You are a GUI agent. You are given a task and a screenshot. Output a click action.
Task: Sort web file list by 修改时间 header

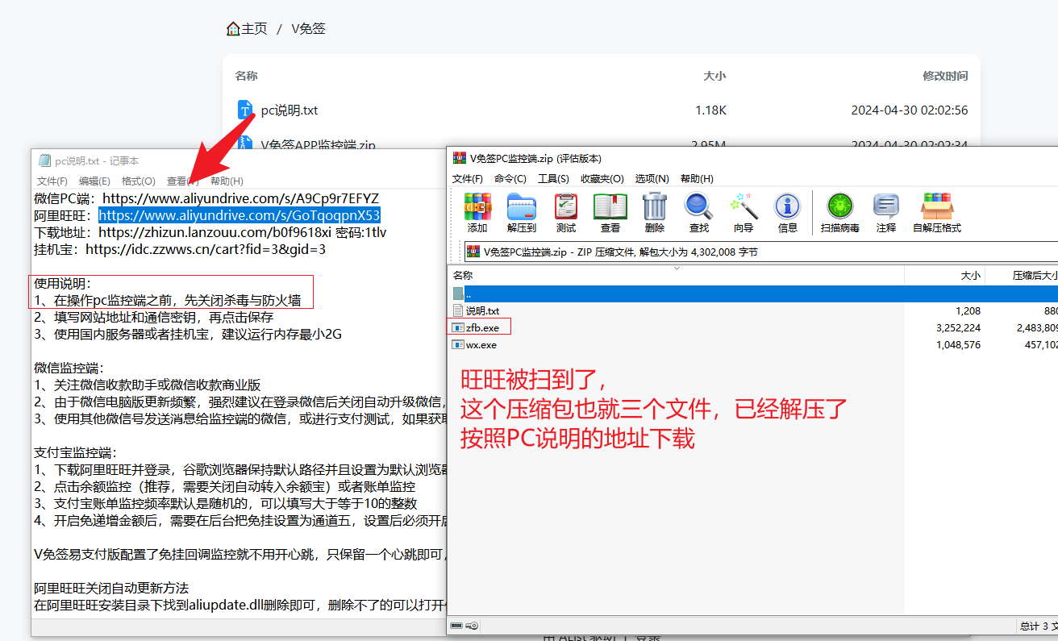point(945,76)
